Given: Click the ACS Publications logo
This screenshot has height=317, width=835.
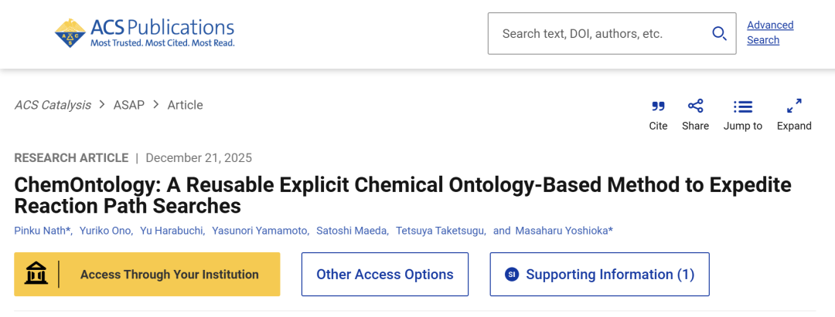Looking at the screenshot, I should [144, 33].
